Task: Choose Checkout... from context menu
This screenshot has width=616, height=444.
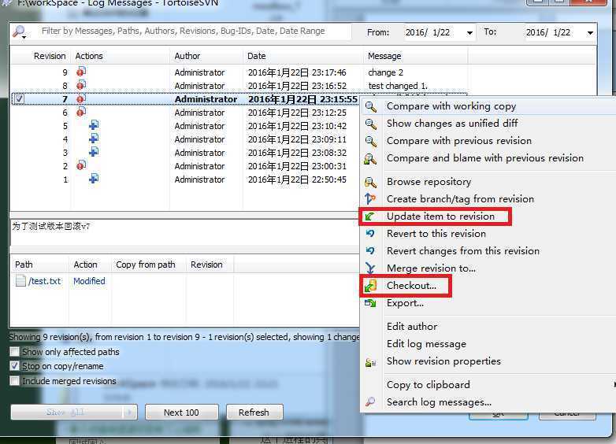Action: coord(411,286)
